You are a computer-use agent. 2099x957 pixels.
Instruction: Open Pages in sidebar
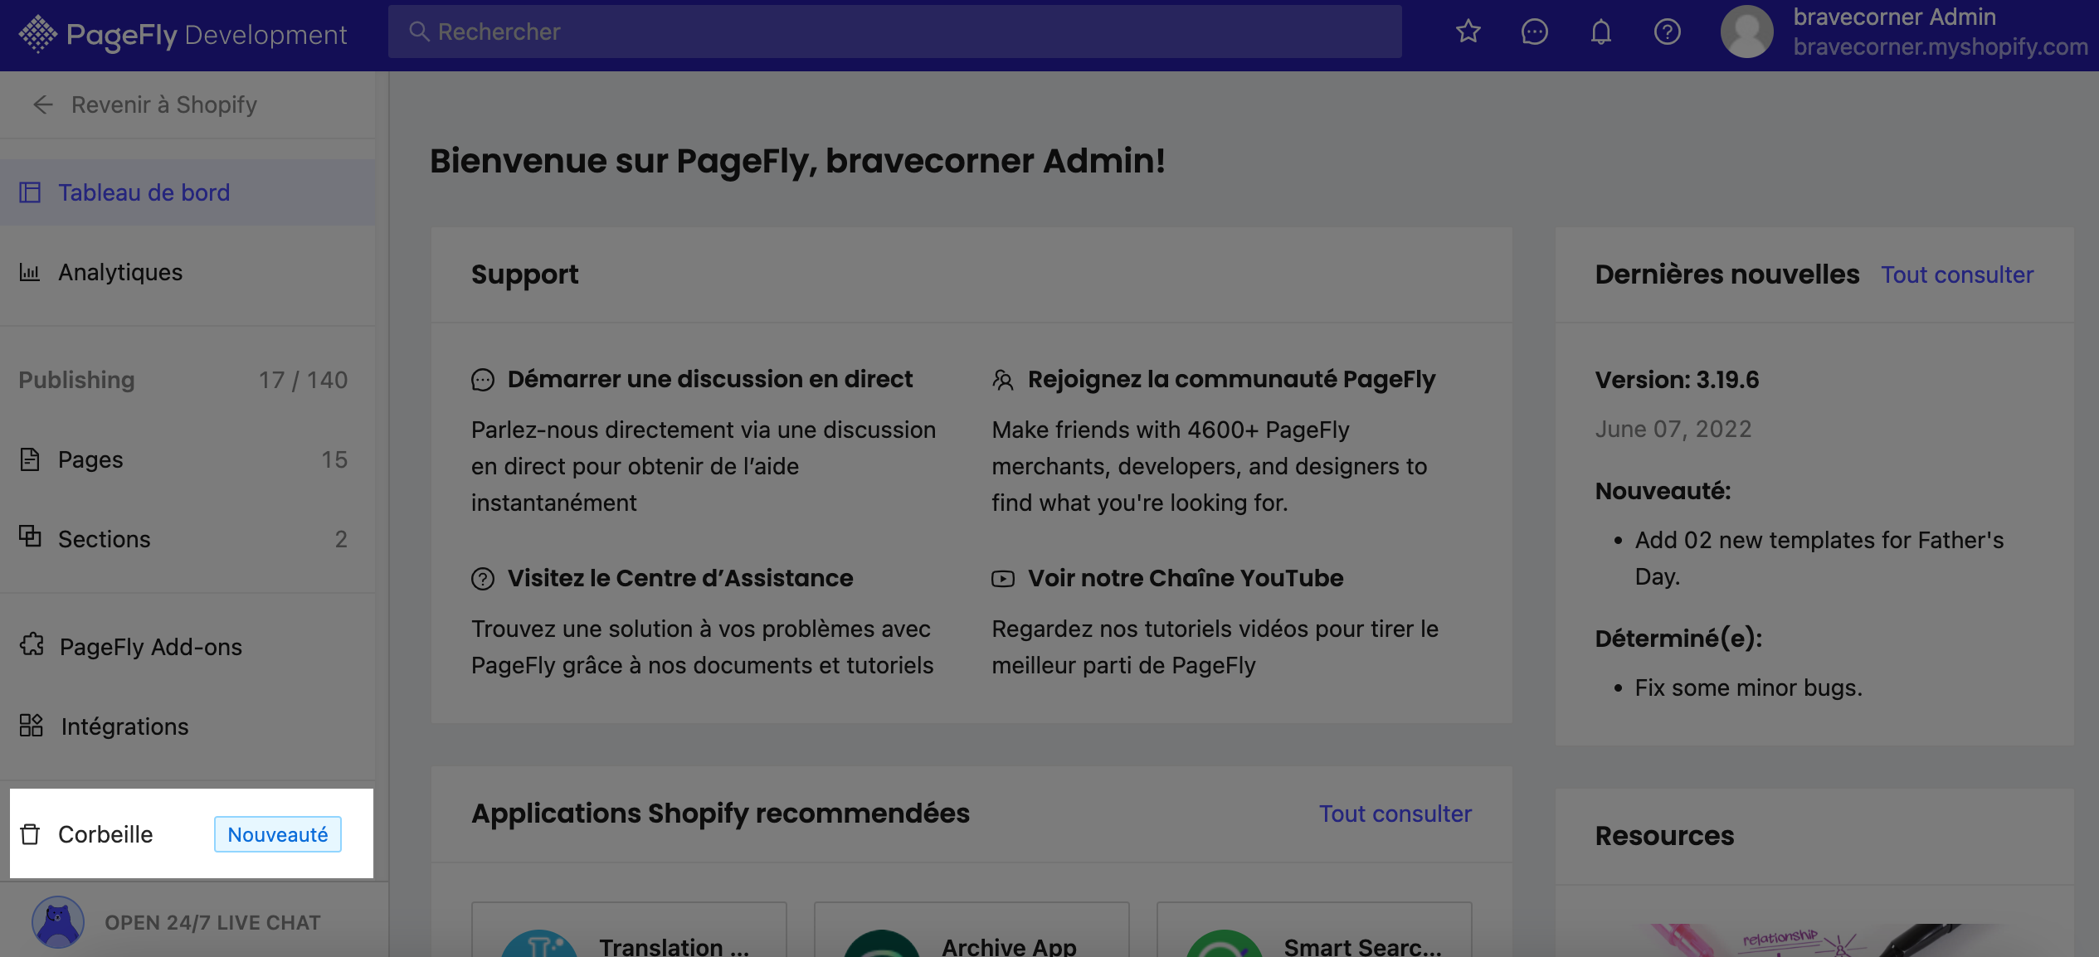coord(187,459)
